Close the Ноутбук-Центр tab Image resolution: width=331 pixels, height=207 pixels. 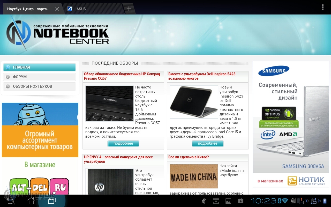tap(57, 9)
